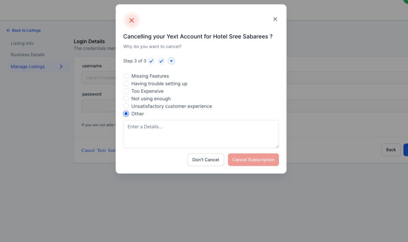Click the current step three indicator dot
This screenshot has height=242, width=408.
pos(171,61)
